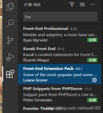The height and width of the screenshot is (113, 103).
Task: Open the Run and Debug view
Action: 10,57
